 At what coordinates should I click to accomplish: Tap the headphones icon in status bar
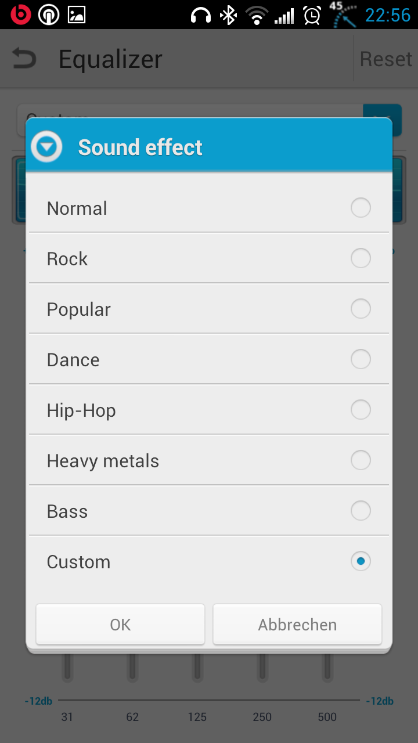pyautogui.click(x=201, y=15)
